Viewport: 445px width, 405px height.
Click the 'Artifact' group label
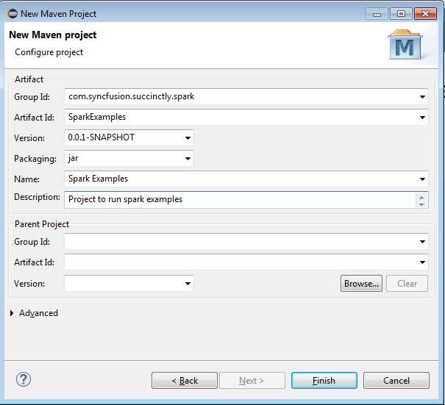pos(29,79)
